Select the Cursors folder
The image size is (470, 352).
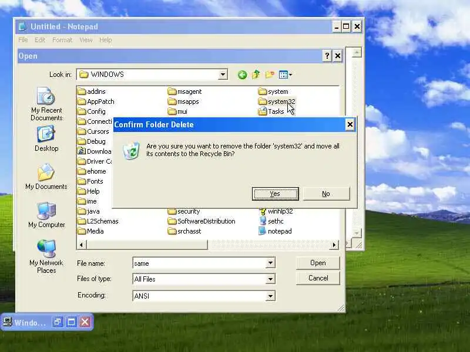coord(93,131)
